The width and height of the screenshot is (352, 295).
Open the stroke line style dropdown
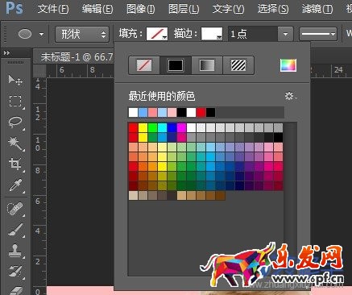(318, 34)
